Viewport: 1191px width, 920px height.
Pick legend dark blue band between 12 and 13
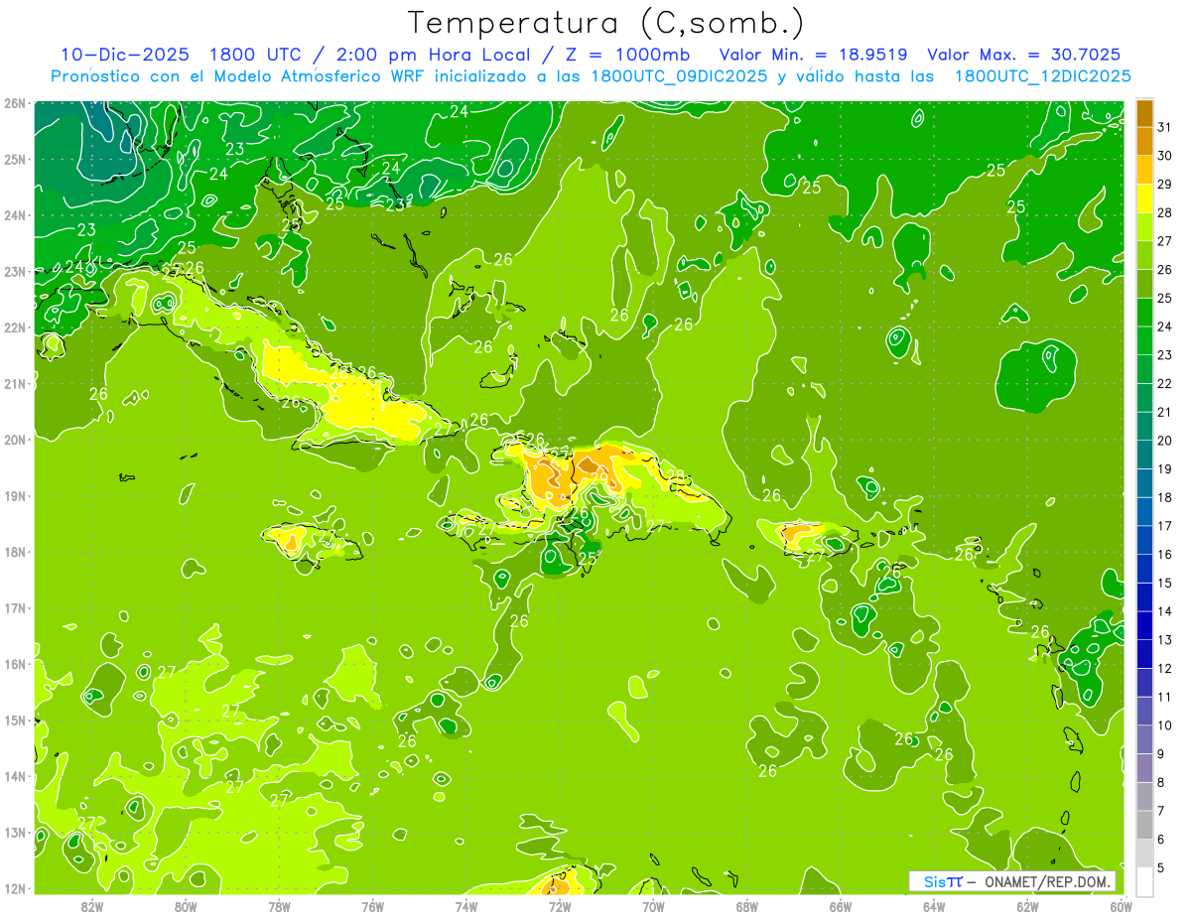tap(1145, 654)
